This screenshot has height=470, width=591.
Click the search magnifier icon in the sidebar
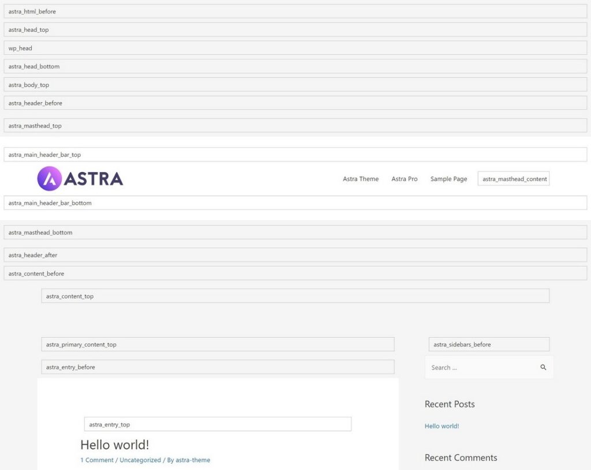click(543, 367)
